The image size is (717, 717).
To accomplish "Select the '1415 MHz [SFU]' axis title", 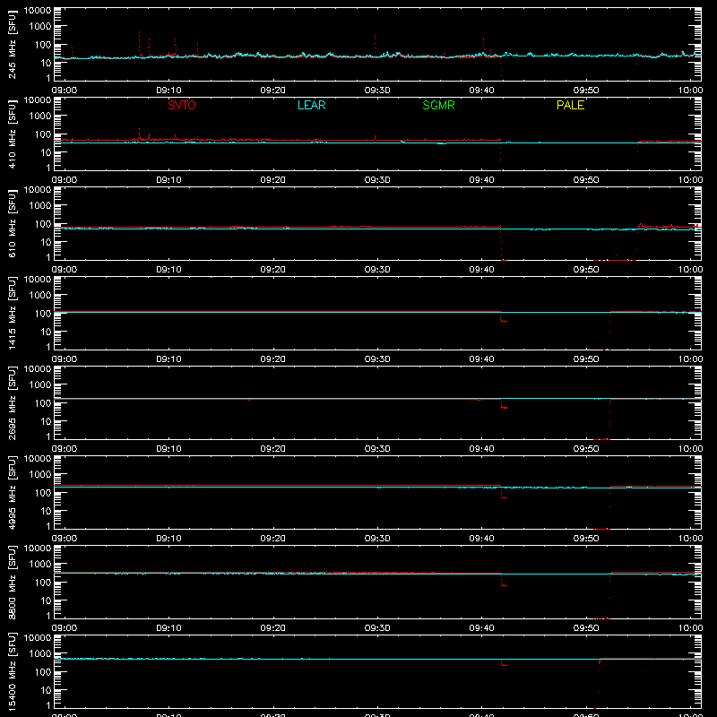I will tap(12, 313).
